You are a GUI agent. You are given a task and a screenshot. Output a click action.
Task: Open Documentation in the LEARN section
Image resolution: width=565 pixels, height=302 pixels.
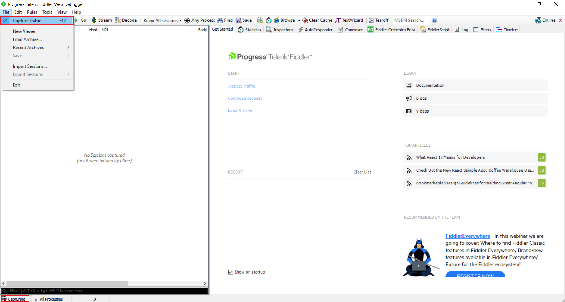[x=475, y=85]
